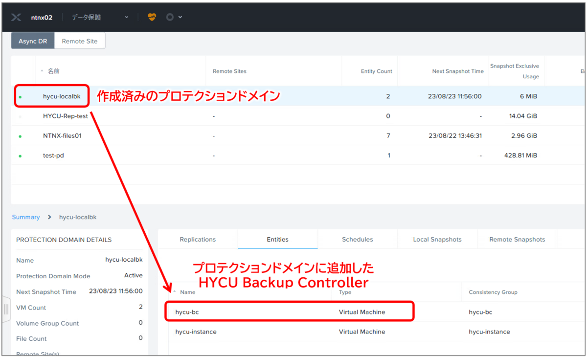Sort by the 名前 column header

click(x=53, y=71)
